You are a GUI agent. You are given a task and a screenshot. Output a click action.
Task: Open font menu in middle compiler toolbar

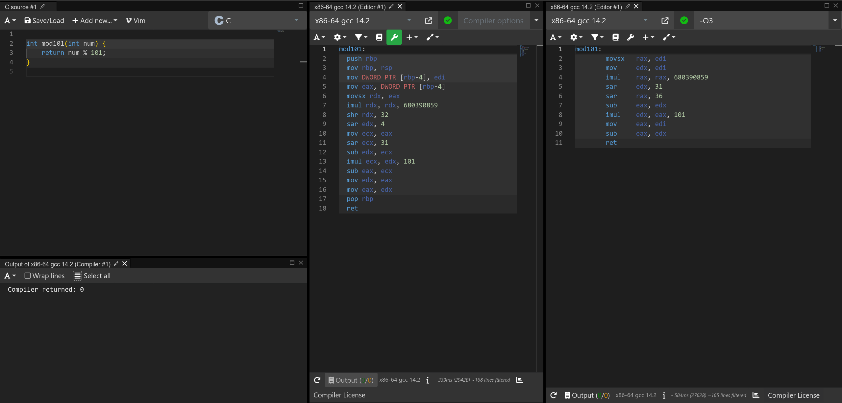pyautogui.click(x=319, y=37)
